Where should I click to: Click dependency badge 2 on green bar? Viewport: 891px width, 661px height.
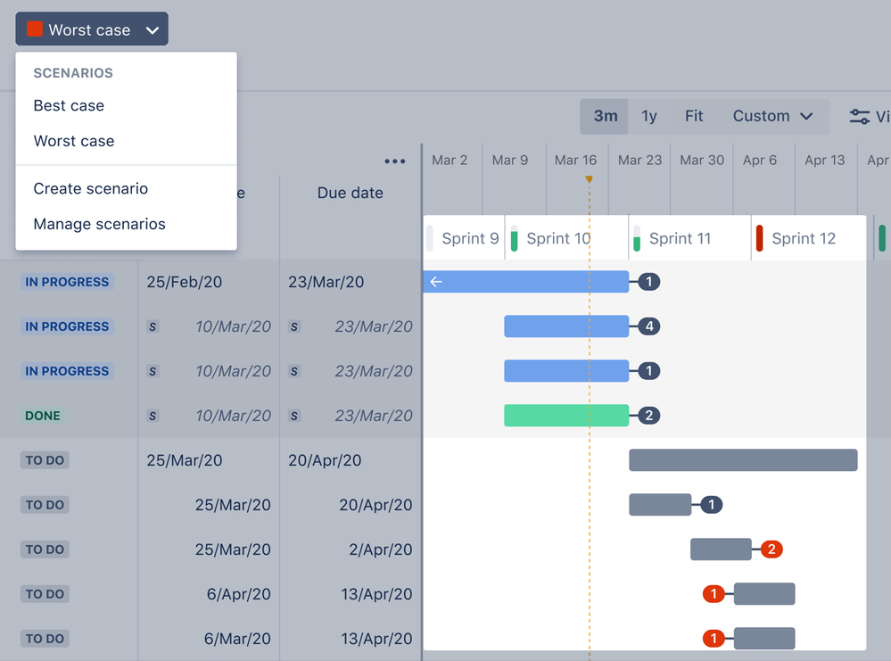[649, 416]
